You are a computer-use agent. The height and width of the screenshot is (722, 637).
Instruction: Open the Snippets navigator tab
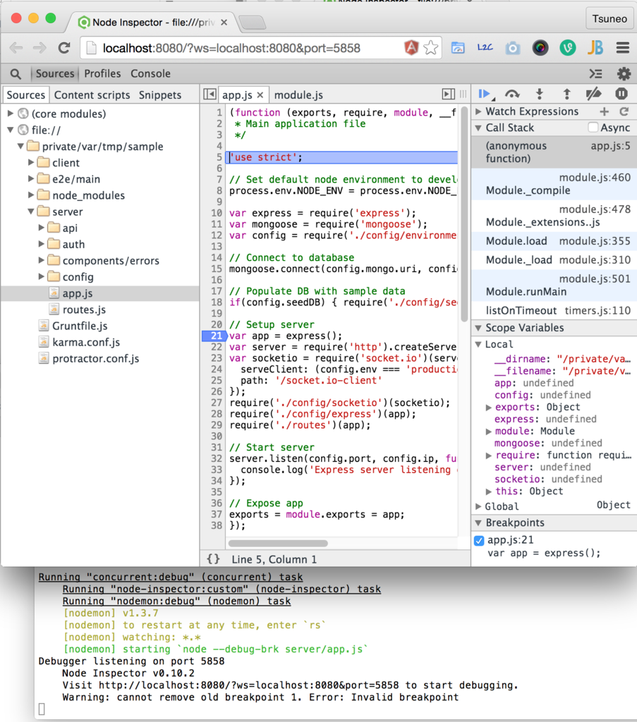tap(160, 95)
